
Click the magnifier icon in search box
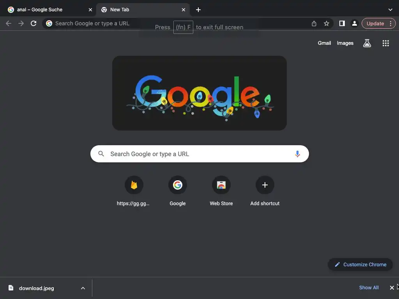[x=101, y=154]
